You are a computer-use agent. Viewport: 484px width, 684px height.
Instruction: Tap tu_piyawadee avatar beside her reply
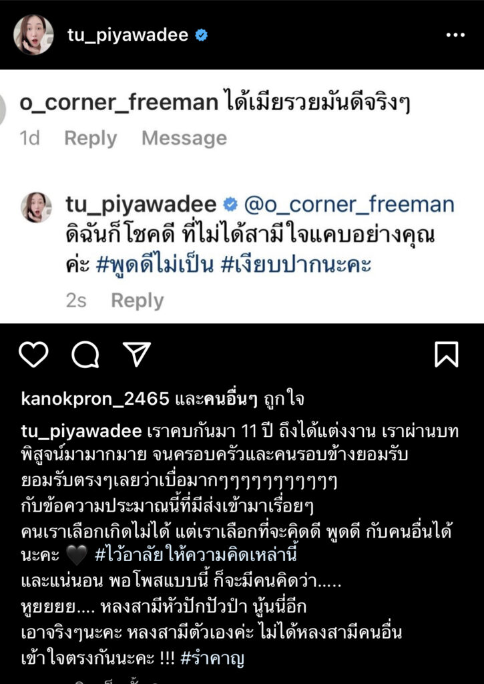coord(37,207)
